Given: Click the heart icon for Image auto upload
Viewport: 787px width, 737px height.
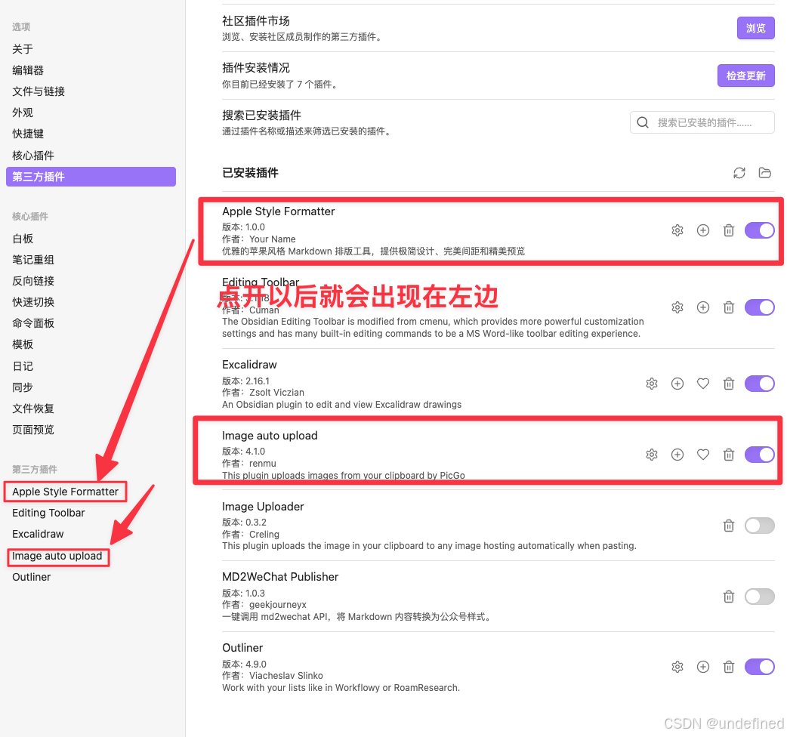Looking at the screenshot, I should pos(703,455).
